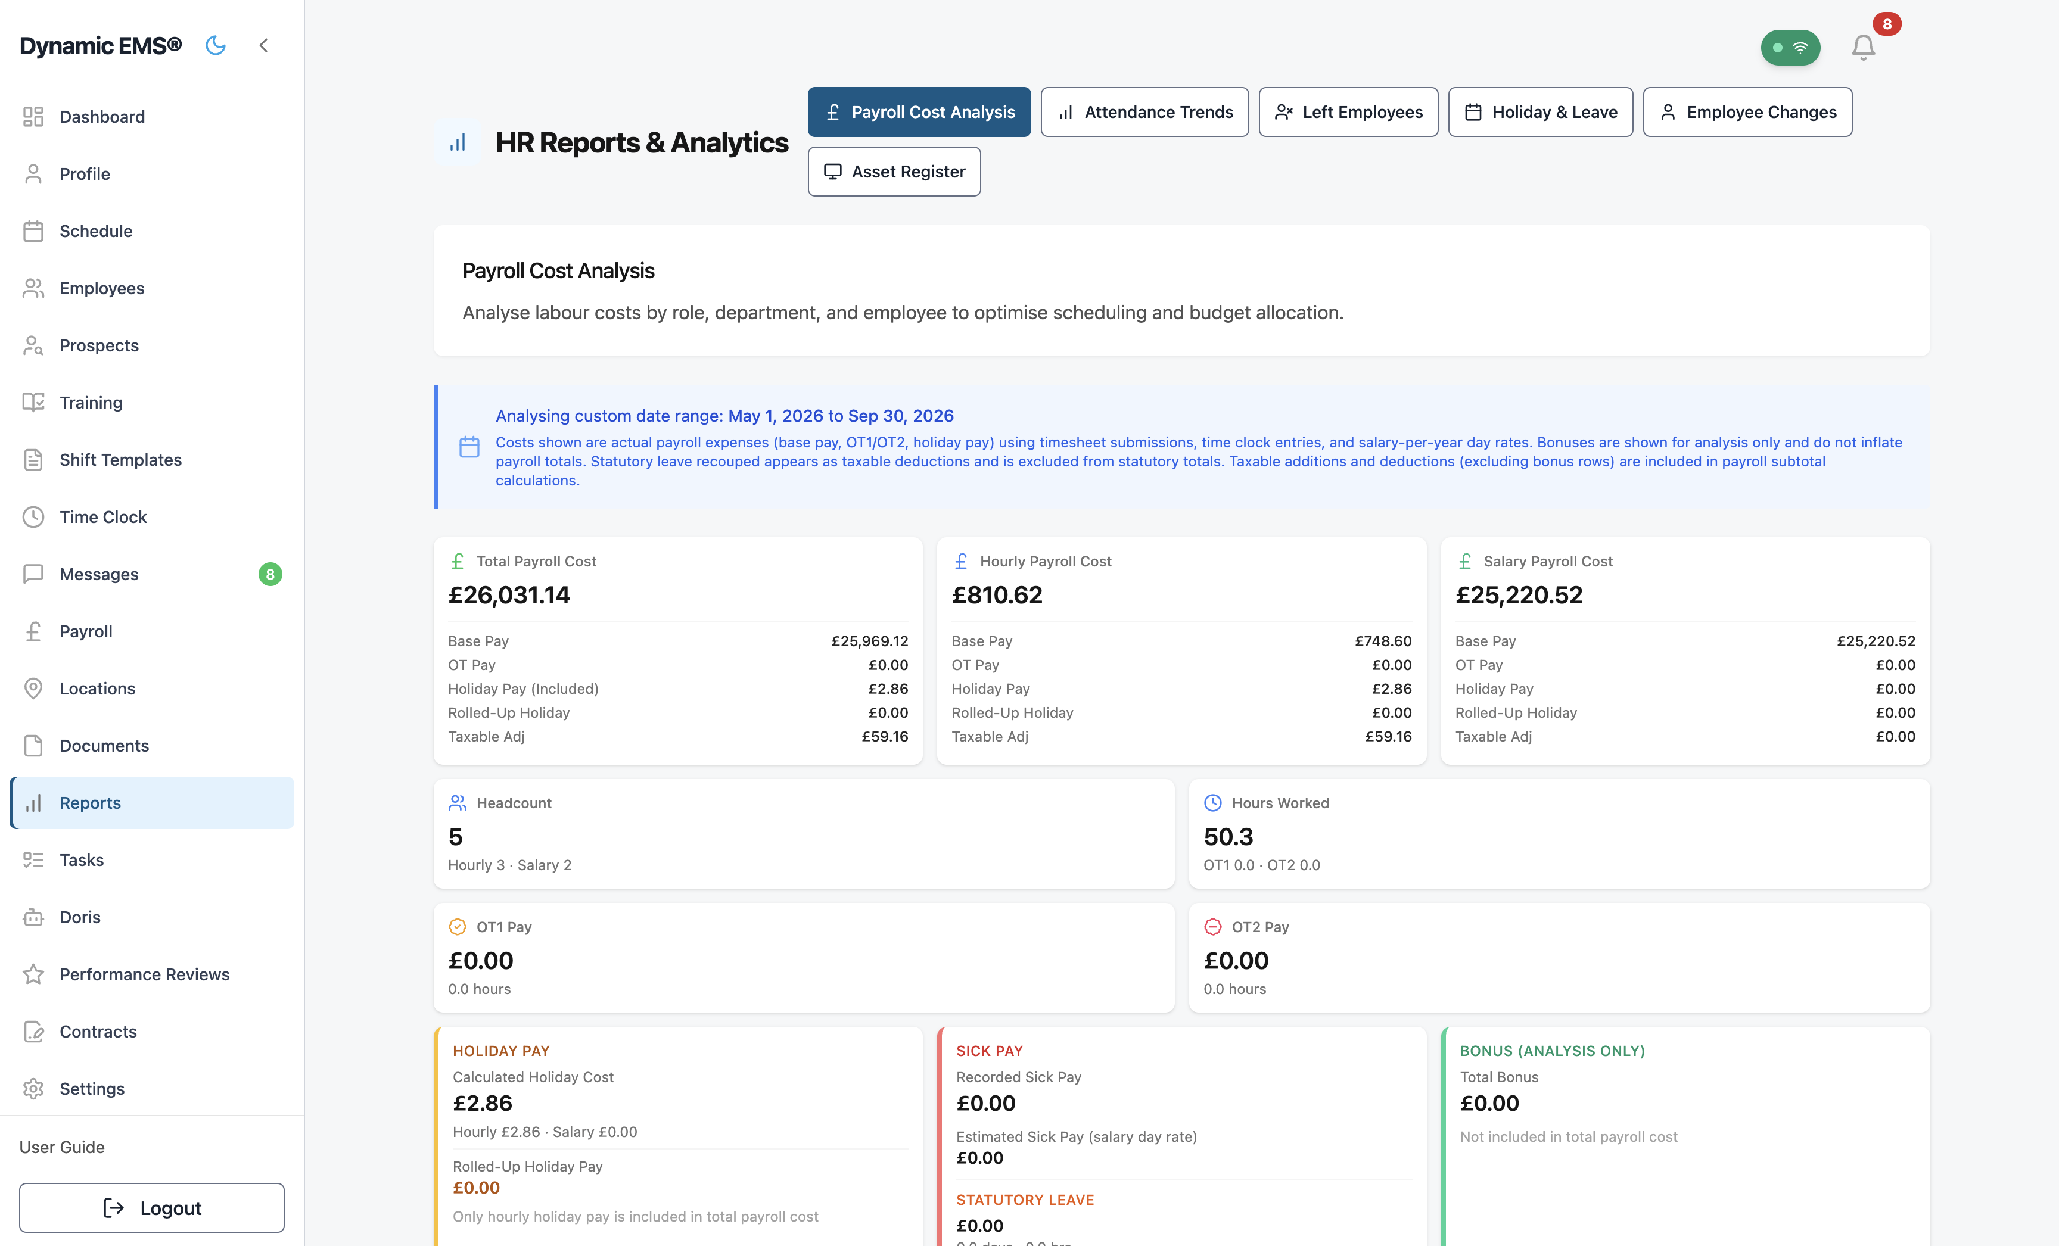The image size is (2059, 1246).
Task: Select Payroll Cost Analysis tab
Action: [x=919, y=112]
